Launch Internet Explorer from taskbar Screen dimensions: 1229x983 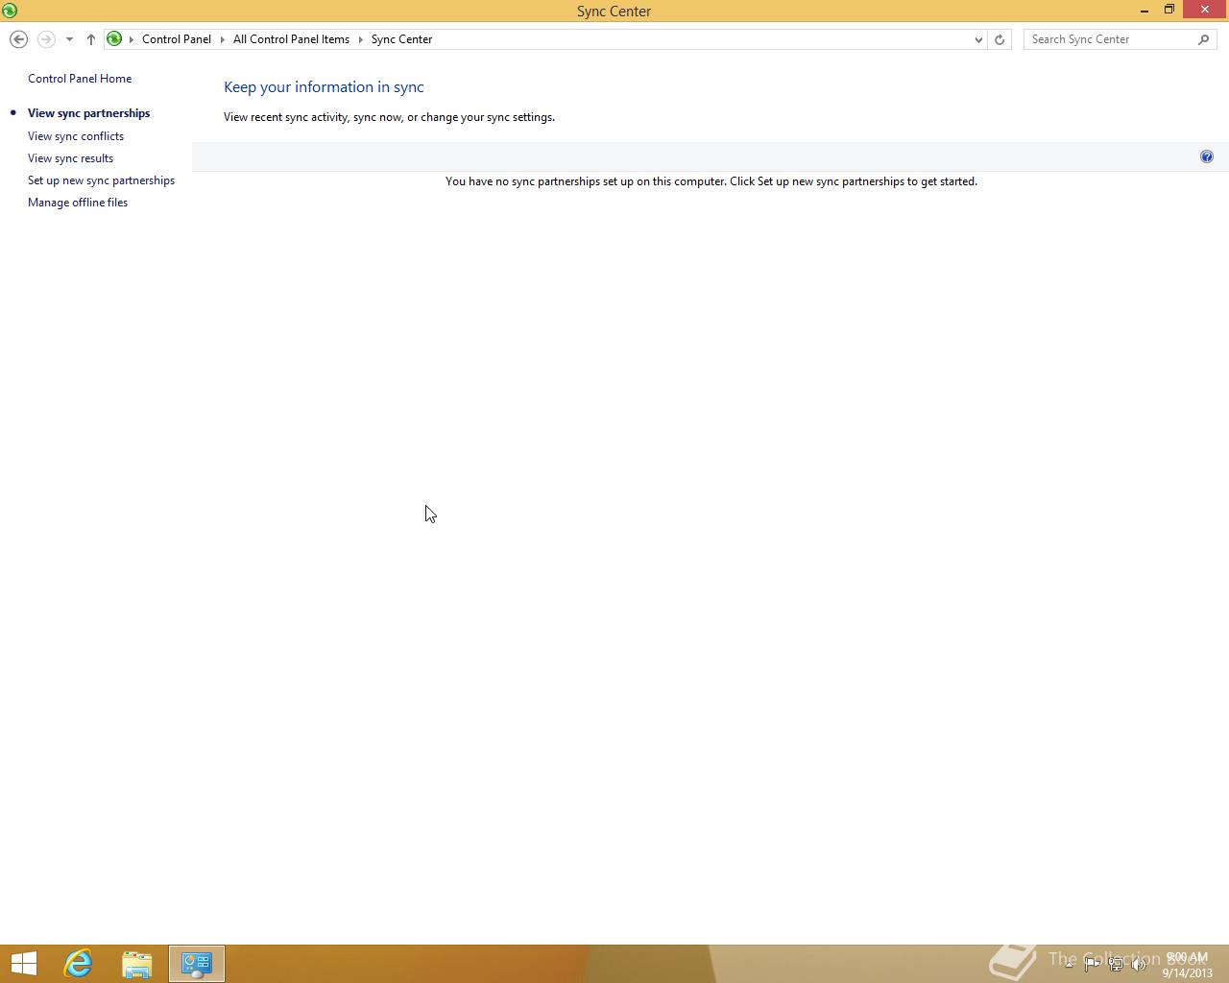coord(78,964)
